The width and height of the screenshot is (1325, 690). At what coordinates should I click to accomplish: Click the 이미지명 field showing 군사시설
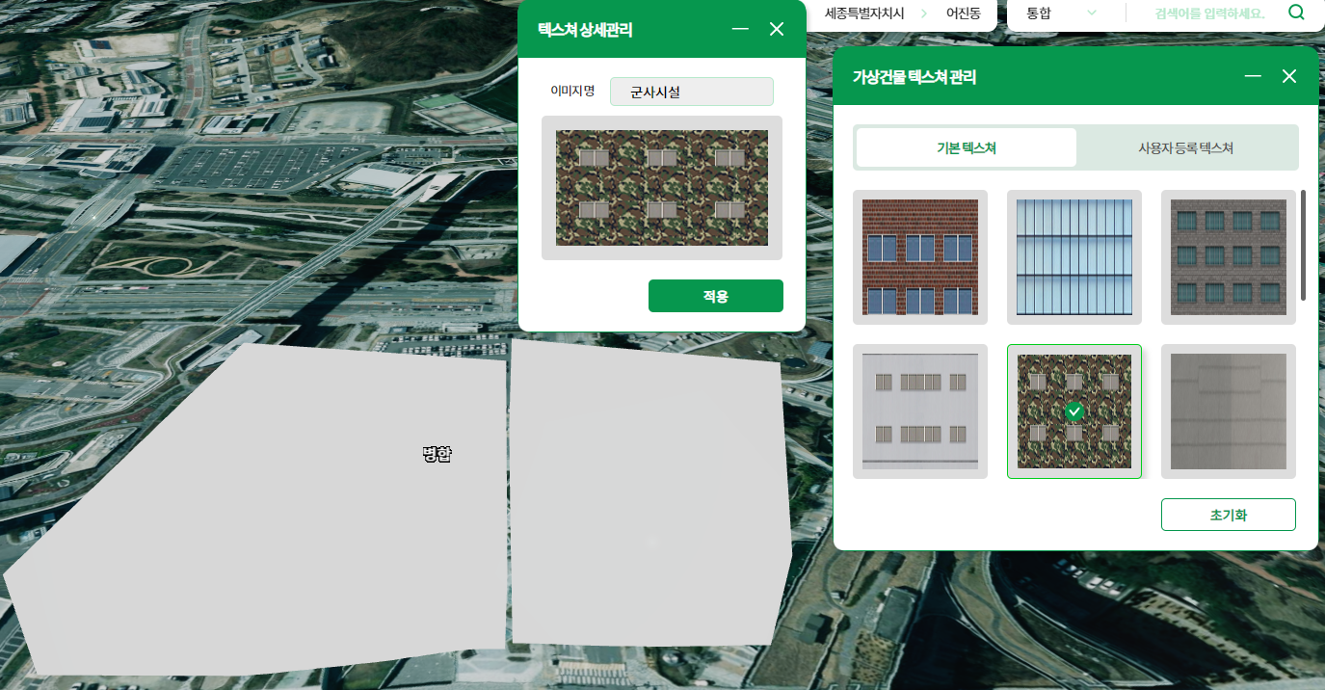pyautogui.click(x=692, y=92)
